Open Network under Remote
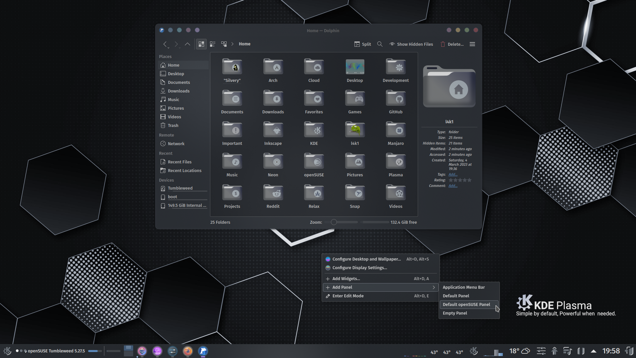The image size is (636, 358). pyautogui.click(x=184, y=144)
